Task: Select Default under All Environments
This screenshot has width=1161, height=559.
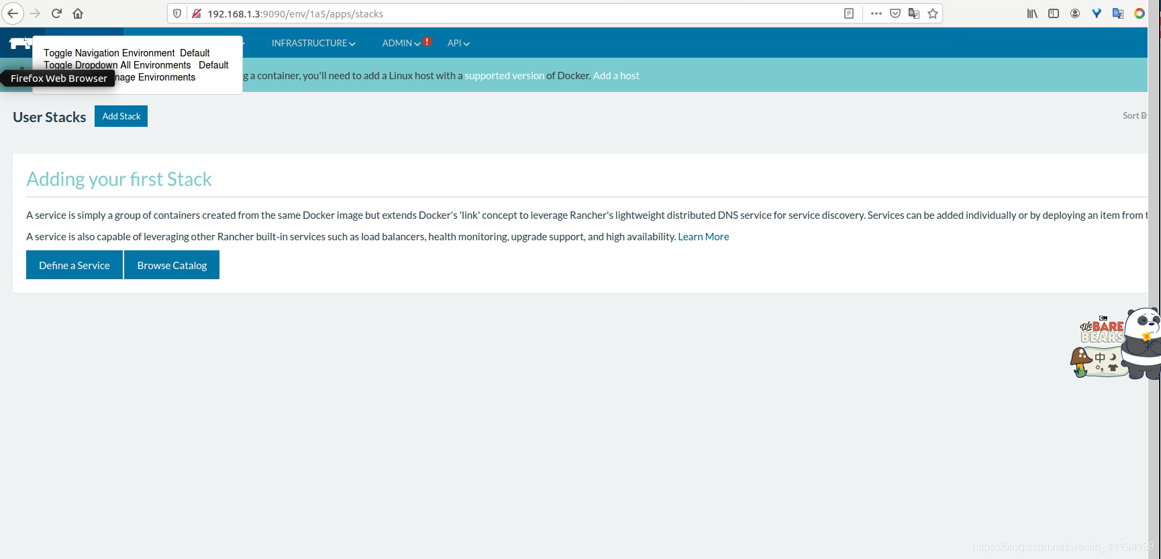Action: point(213,65)
